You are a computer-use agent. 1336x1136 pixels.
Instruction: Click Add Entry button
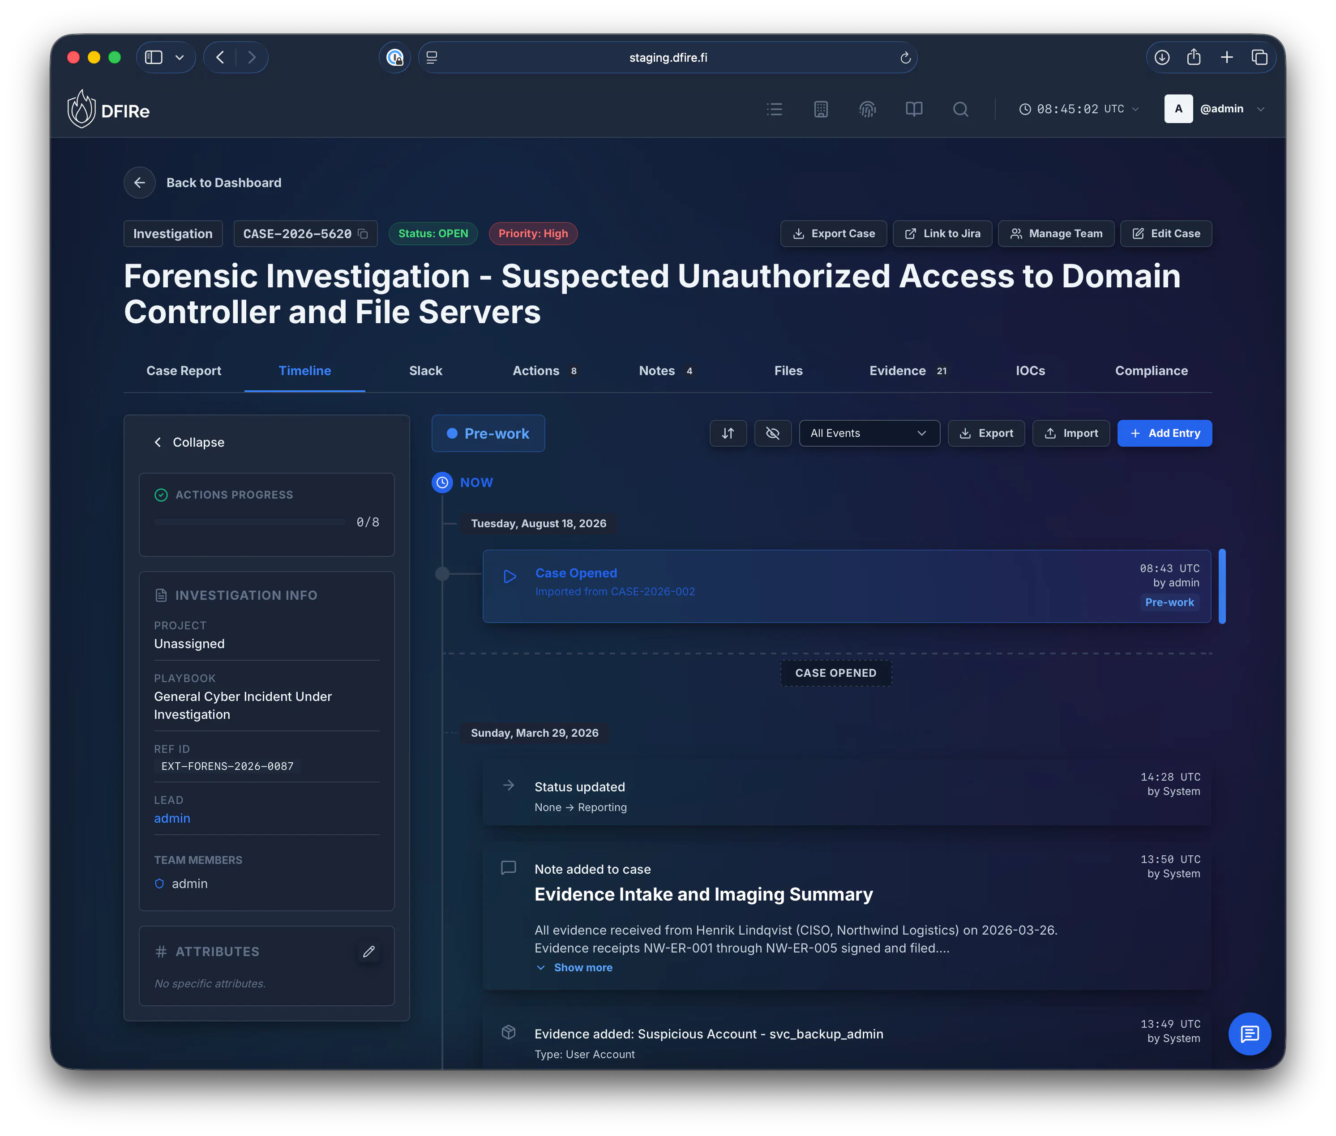(x=1165, y=433)
